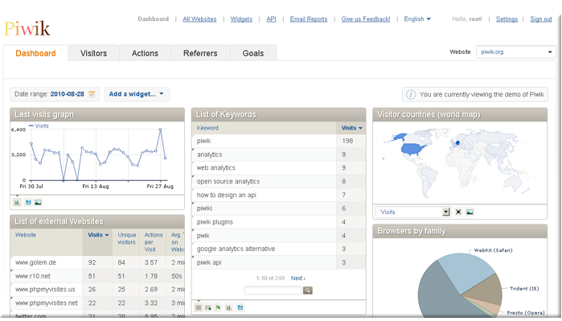Open the All Websites link

point(199,19)
